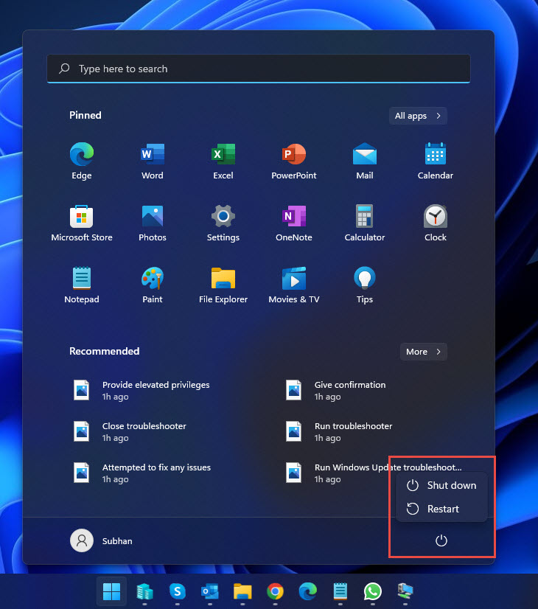This screenshot has height=609, width=538.
Task: Open Subhan user account menu
Action: click(x=102, y=540)
